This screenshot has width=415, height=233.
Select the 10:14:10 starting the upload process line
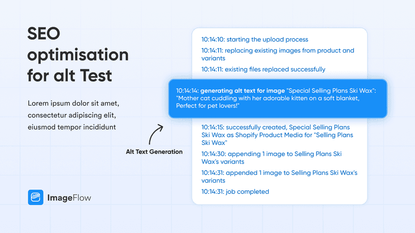(255, 39)
